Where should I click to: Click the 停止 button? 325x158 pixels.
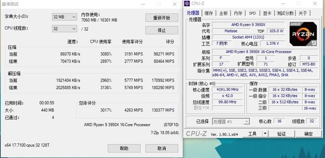pyautogui.click(x=162, y=30)
